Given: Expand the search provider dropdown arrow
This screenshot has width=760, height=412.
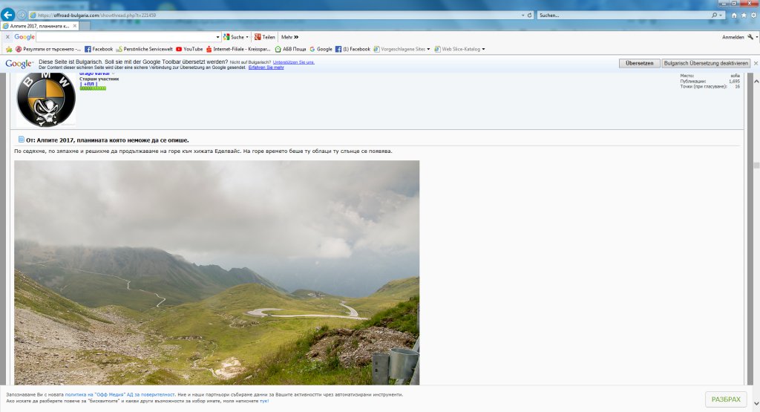Looking at the screenshot, I should click(x=721, y=16).
